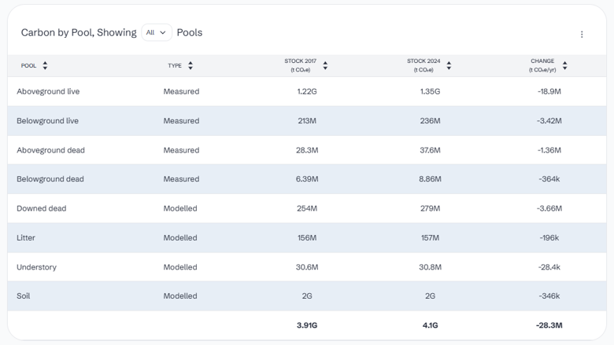
Task: Click the 156M stock 2017 value
Action: coord(307,237)
